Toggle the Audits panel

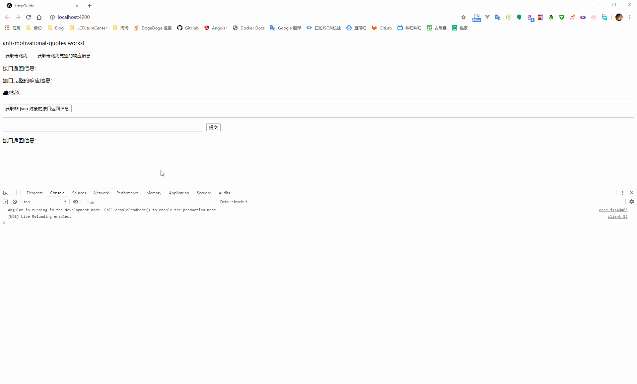pos(224,192)
